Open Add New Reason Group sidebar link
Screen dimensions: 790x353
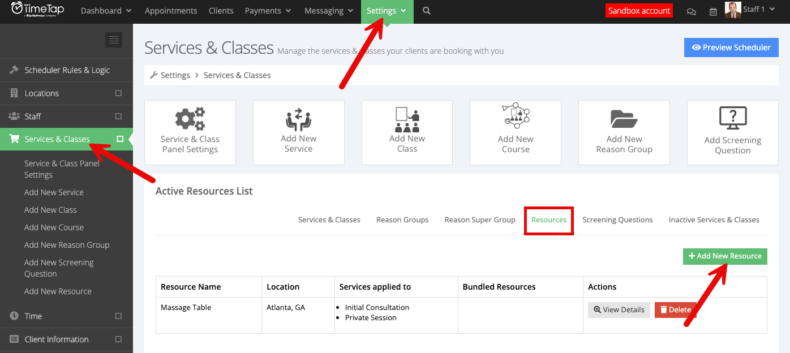point(67,245)
